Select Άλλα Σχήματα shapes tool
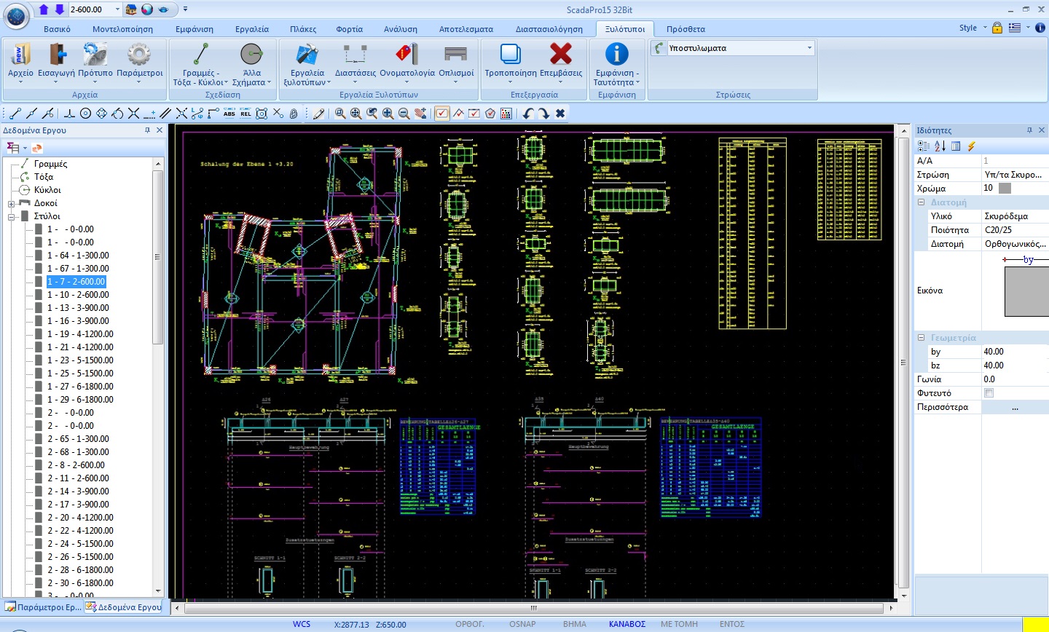1049x632 pixels. tap(251, 64)
